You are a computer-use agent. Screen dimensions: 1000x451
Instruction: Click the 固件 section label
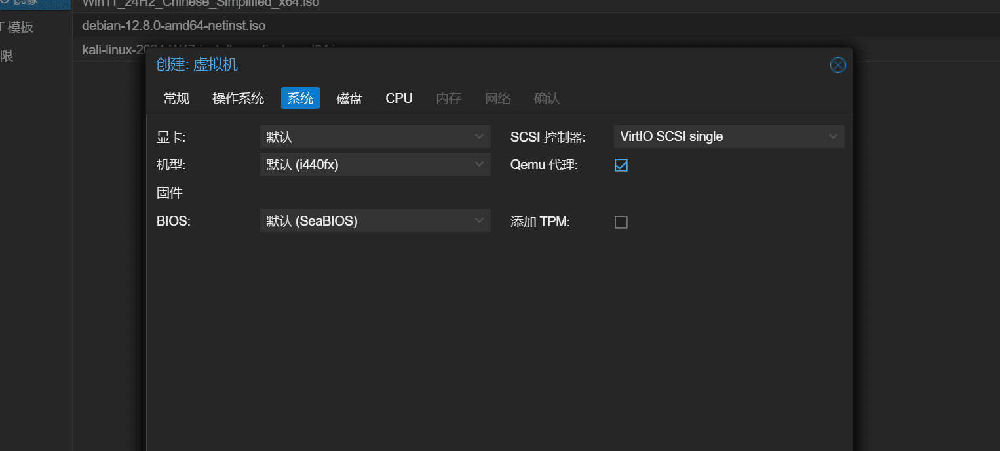tap(170, 193)
